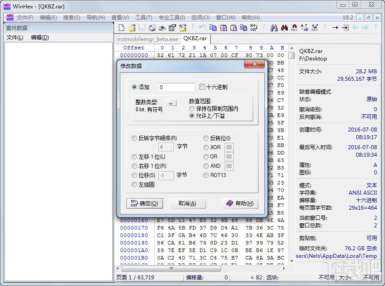The image size is (385, 286).
Task: Click the XOR value input field showing 00
Action: pyautogui.click(x=229, y=147)
